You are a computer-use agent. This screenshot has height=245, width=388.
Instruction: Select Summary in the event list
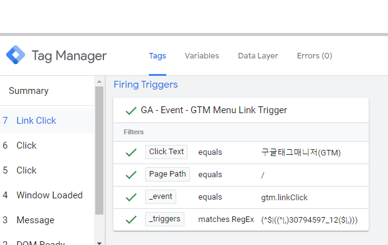[x=29, y=91]
